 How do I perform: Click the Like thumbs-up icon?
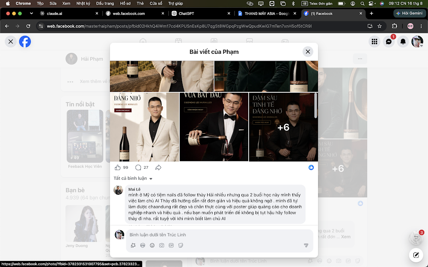(118, 167)
